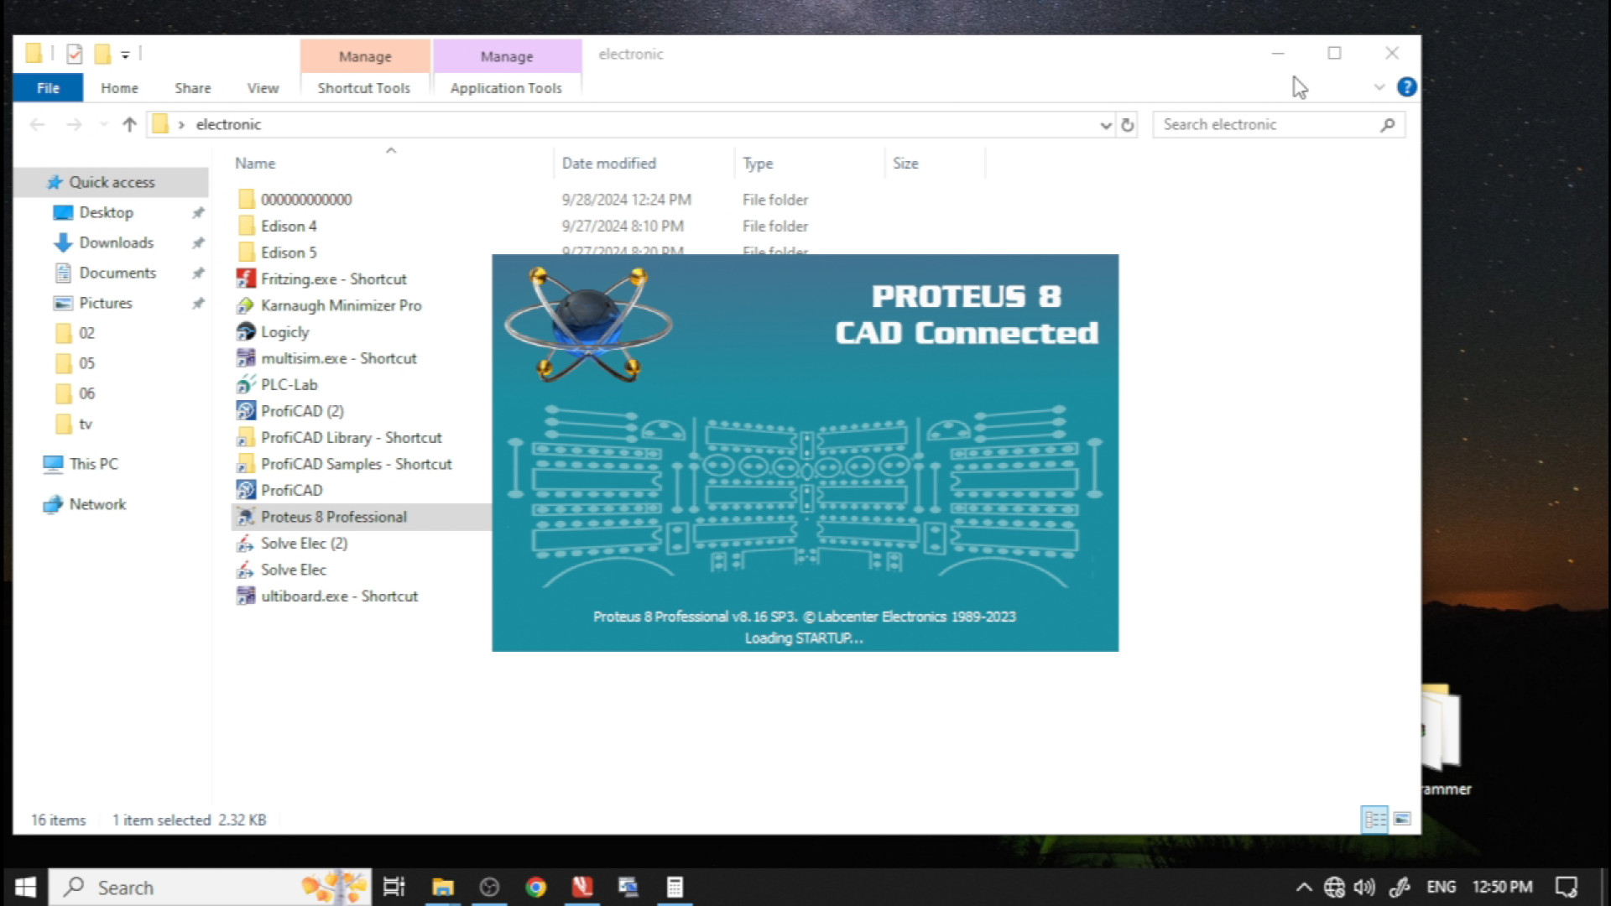Select the ultiboard.exe shortcut icon
The width and height of the screenshot is (1611, 906).
click(246, 596)
